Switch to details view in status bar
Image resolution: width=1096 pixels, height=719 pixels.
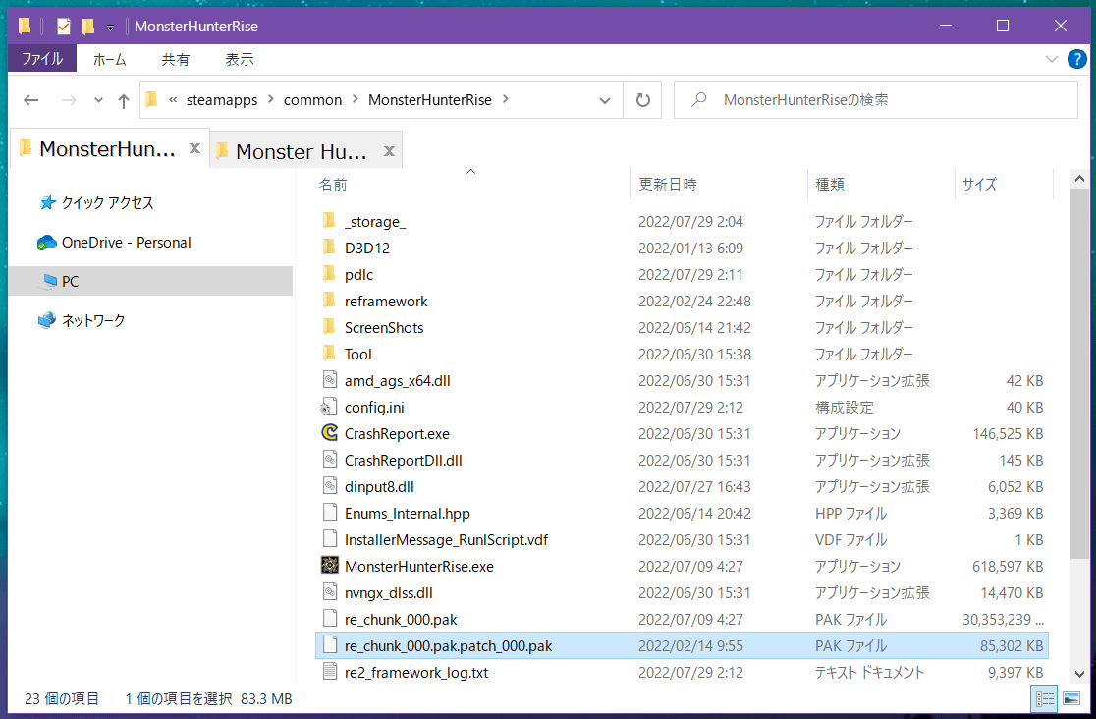point(1044,698)
